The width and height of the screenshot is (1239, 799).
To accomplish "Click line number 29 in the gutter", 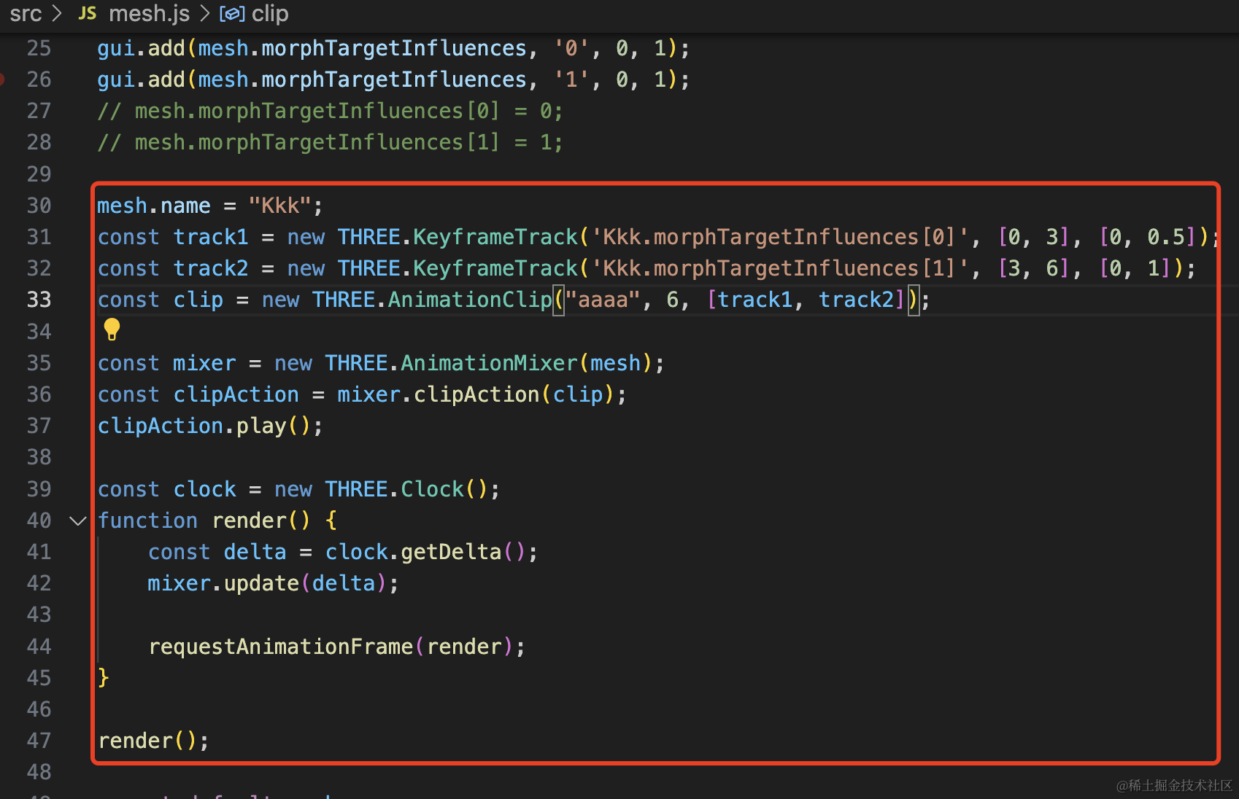I will coord(39,174).
